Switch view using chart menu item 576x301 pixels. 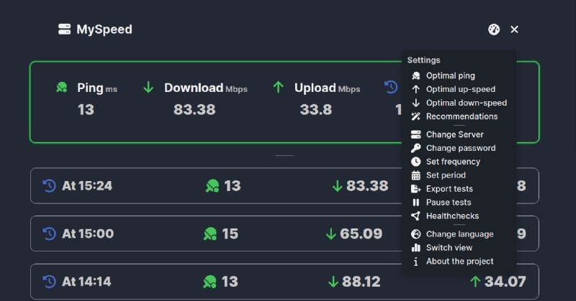click(449, 248)
